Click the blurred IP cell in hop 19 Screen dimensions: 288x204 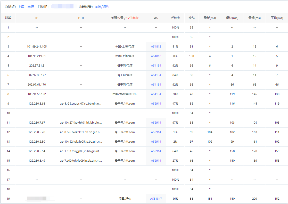(x=37, y=199)
